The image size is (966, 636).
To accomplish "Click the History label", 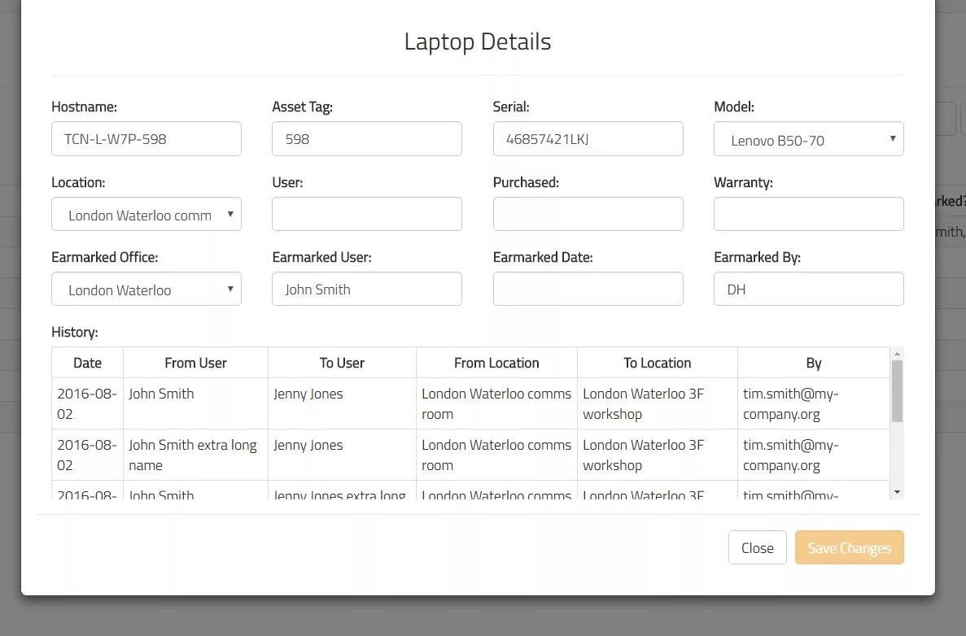I will pyautogui.click(x=75, y=332).
